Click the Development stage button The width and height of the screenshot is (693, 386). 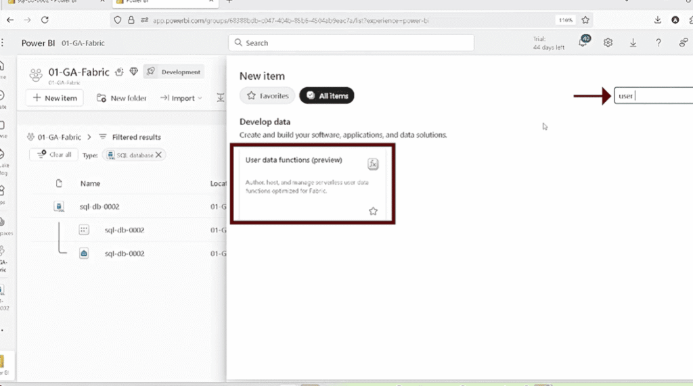[x=174, y=72]
